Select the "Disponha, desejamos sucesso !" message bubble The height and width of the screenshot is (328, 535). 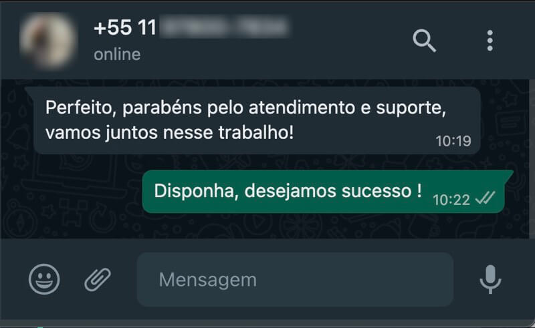click(324, 192)
